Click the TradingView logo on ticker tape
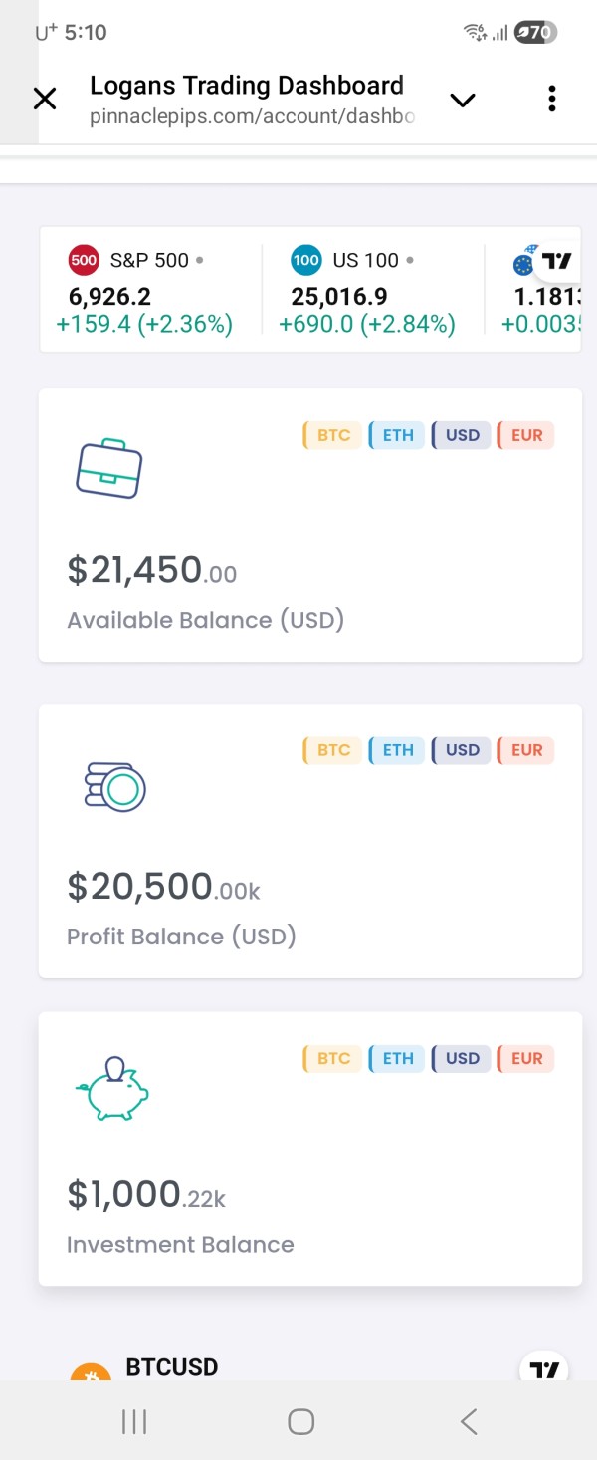Image resolution: width=597 pixels, height=1460 pixels. point(556,261)
